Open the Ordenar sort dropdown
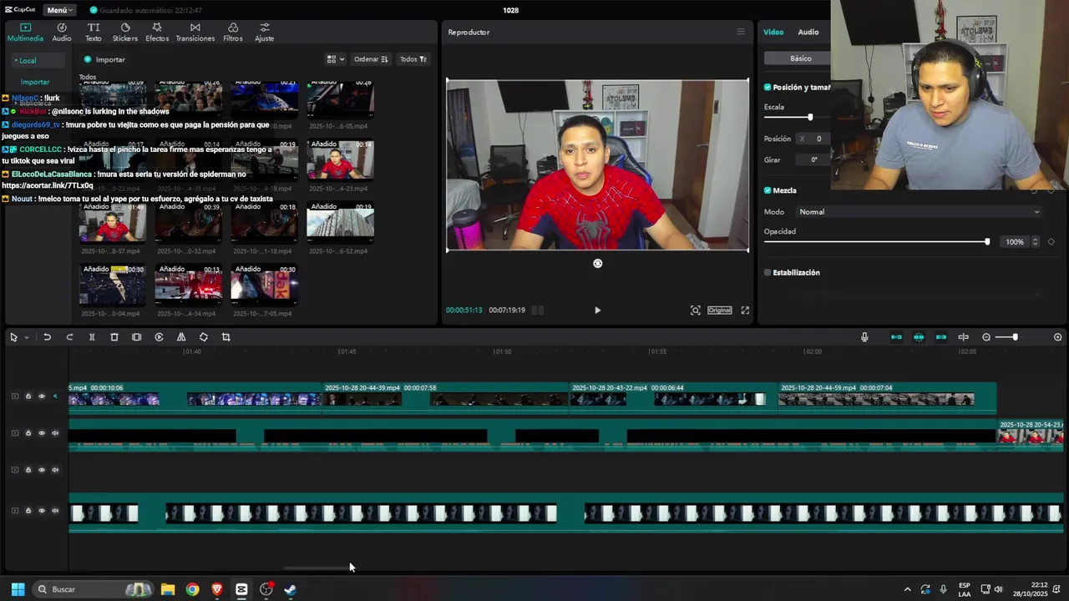This screenshot has height=601, width=1069. 371,59
